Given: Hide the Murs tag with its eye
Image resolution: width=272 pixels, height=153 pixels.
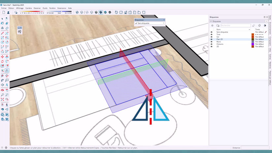Looking at the screenshot, I should pos(212,42).
